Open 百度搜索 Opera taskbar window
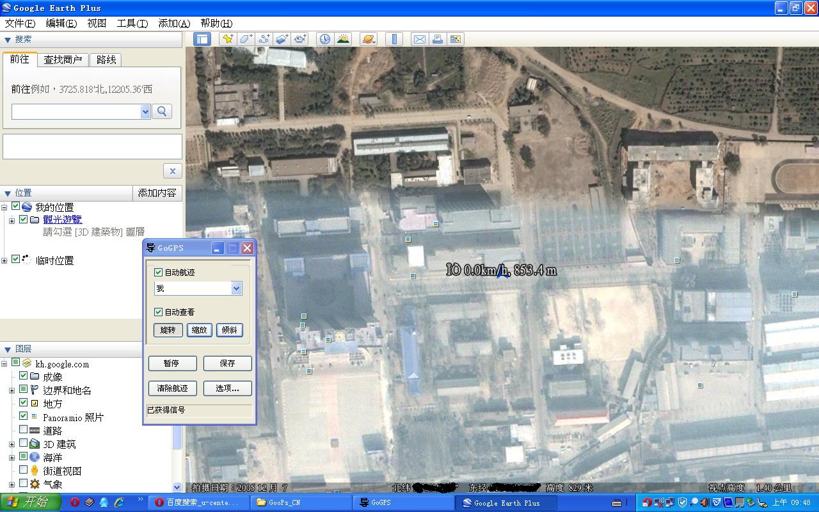819x512 pixels. (x=199, y=502)
